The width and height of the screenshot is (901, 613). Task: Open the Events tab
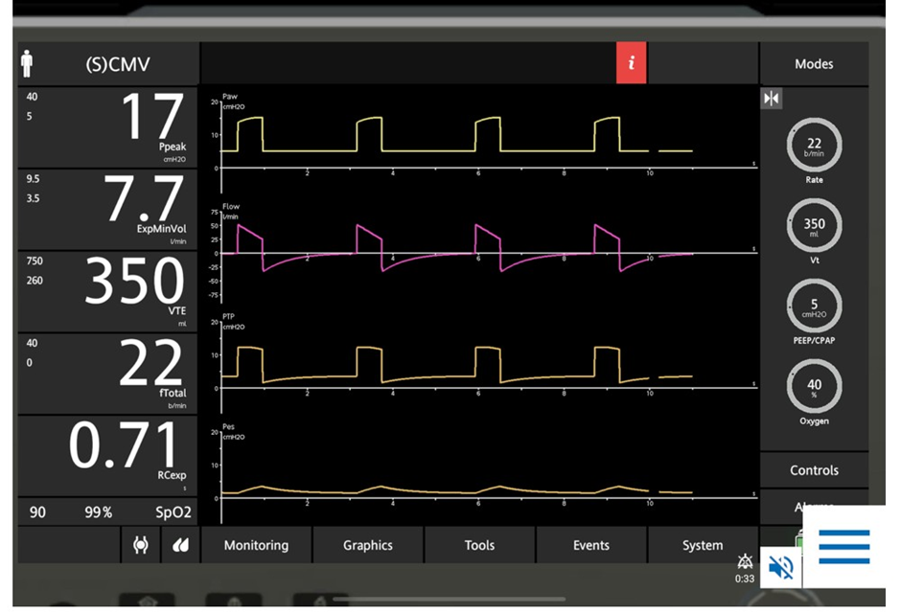tap(591, 545)
